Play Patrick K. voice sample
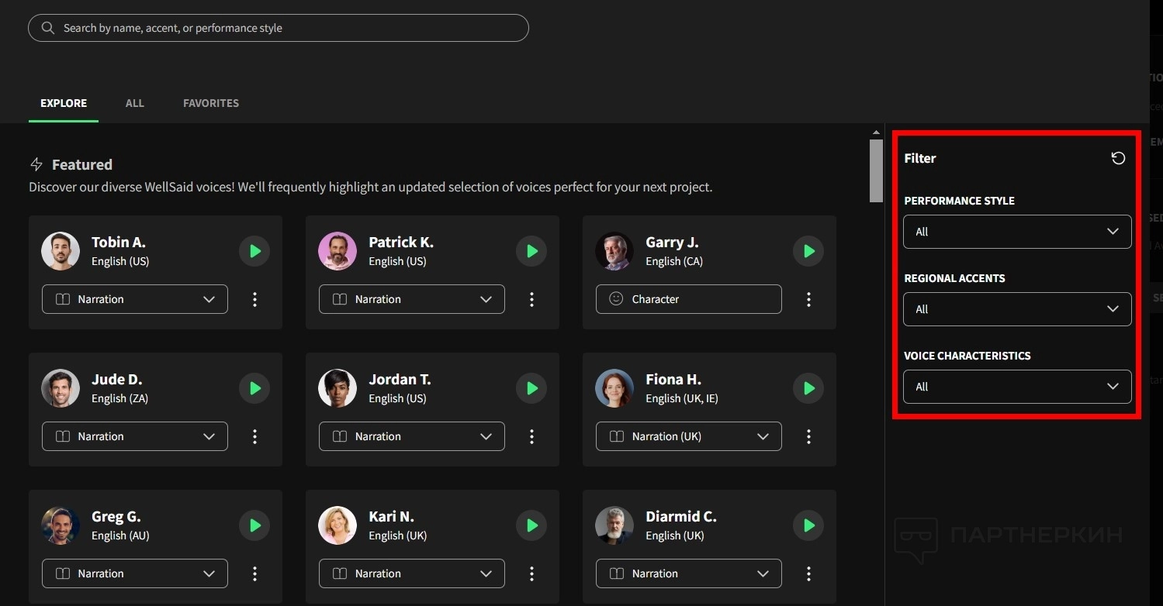Screen dimensions: 1163x606 (x=531, y=251)
